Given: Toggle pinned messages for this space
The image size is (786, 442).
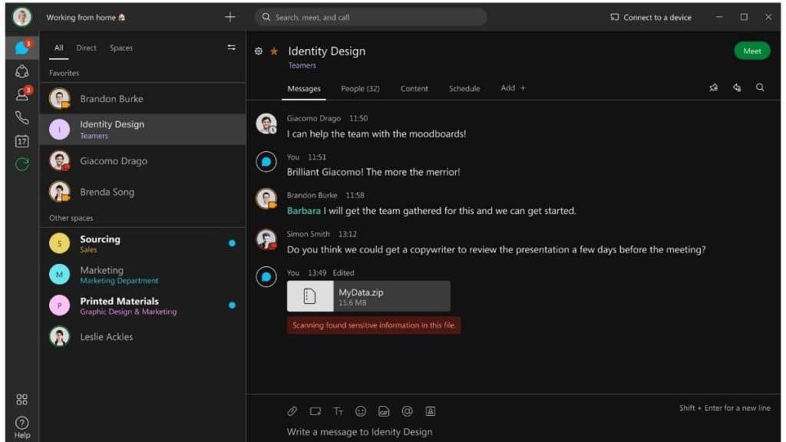Looking at the screenshot, I should pos(713,87).
